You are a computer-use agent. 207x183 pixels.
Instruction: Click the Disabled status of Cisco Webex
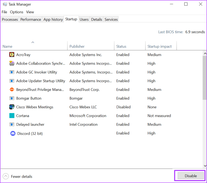click(123, 107)
